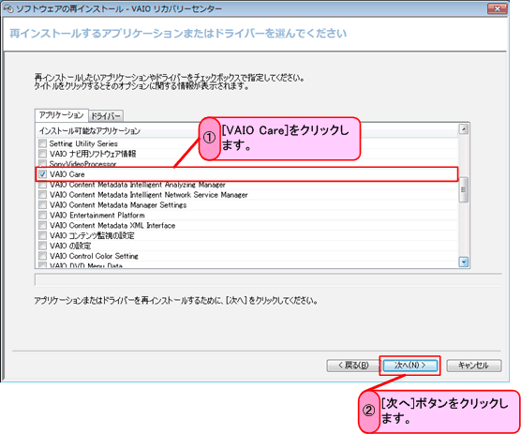The image size is (521, 434).
Task: Select the アプリケーション tab
Action: tap(62, 115)
